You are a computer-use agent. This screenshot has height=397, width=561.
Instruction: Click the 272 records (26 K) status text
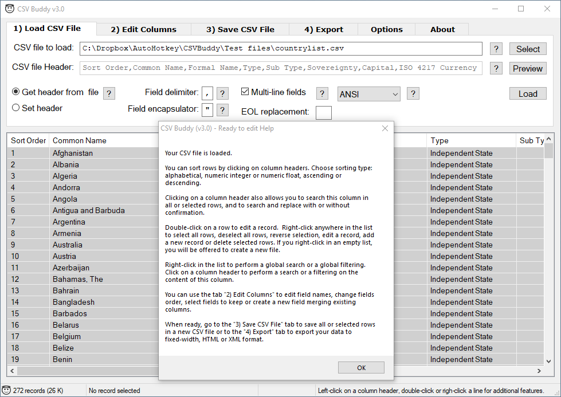(x=38, y=391)
